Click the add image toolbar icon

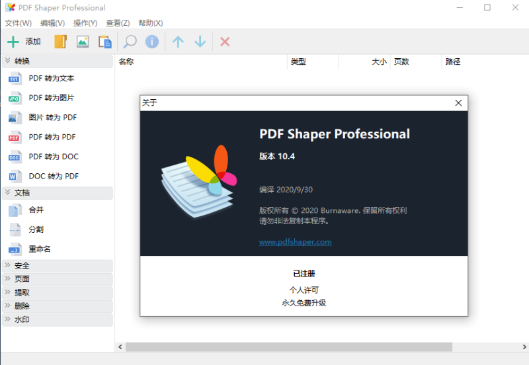click(x=83, y=42)
